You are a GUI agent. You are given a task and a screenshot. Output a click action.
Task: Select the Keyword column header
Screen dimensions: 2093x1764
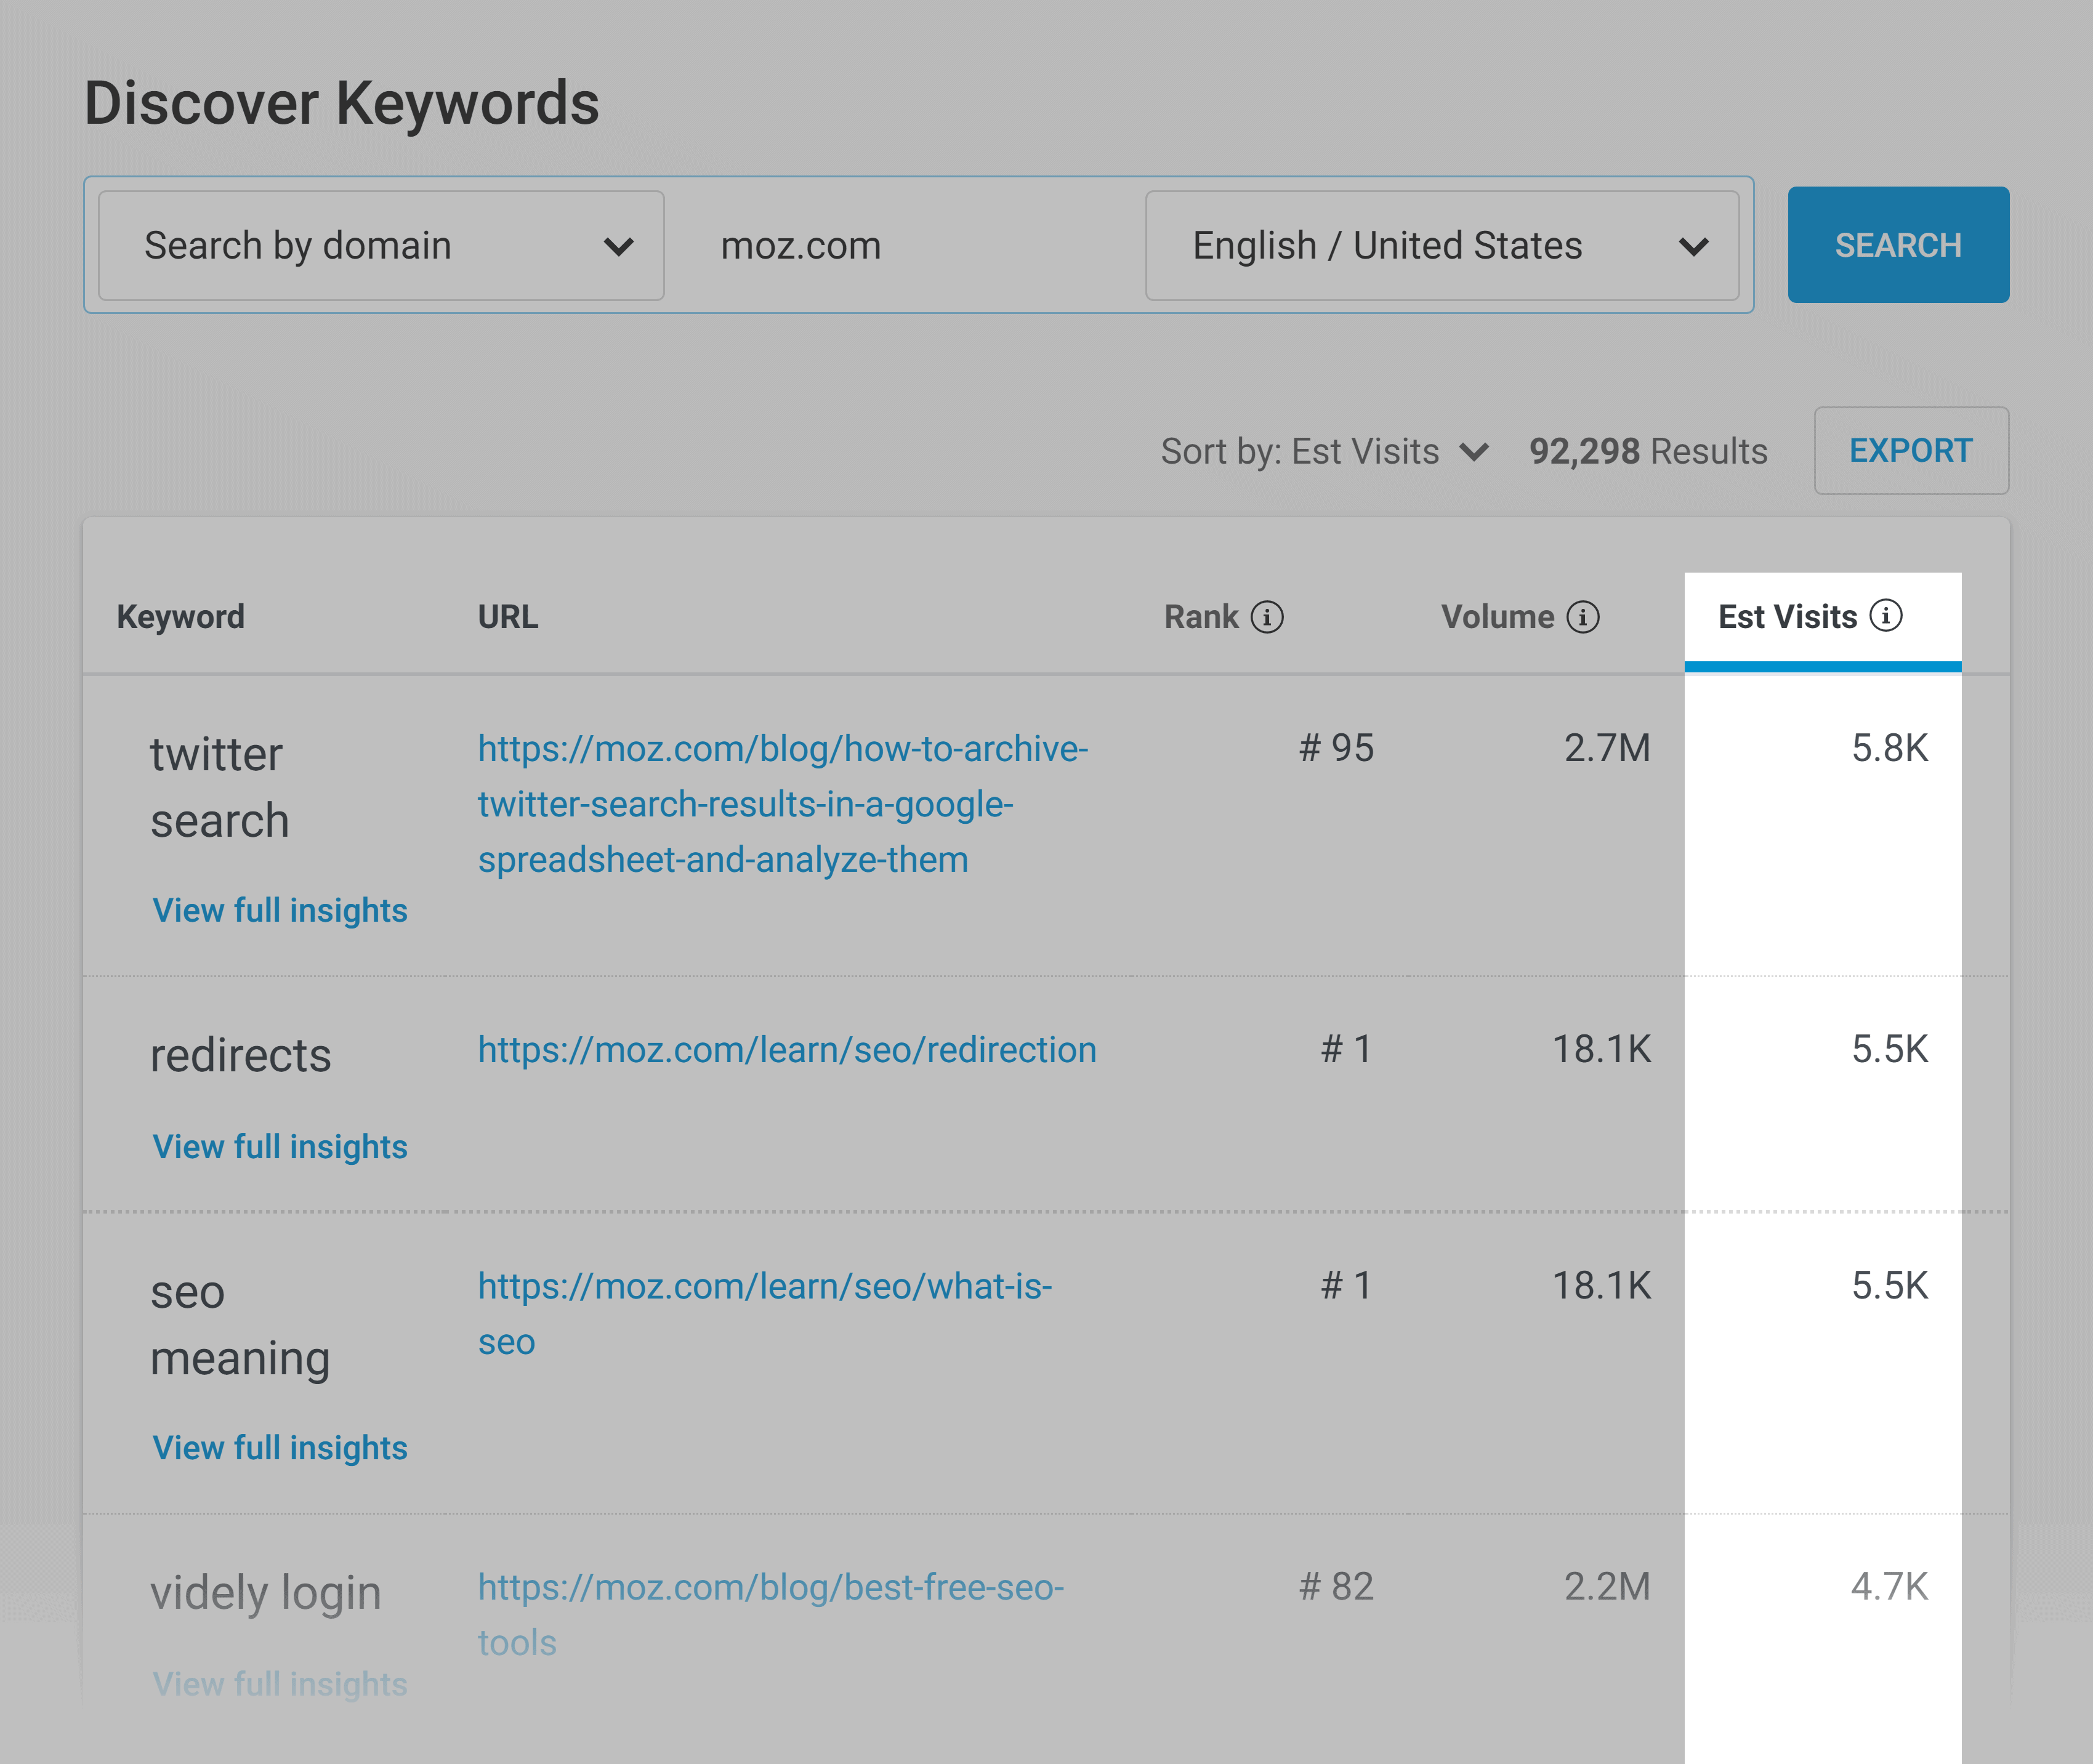pyautogui.click(x=181, y=617)
